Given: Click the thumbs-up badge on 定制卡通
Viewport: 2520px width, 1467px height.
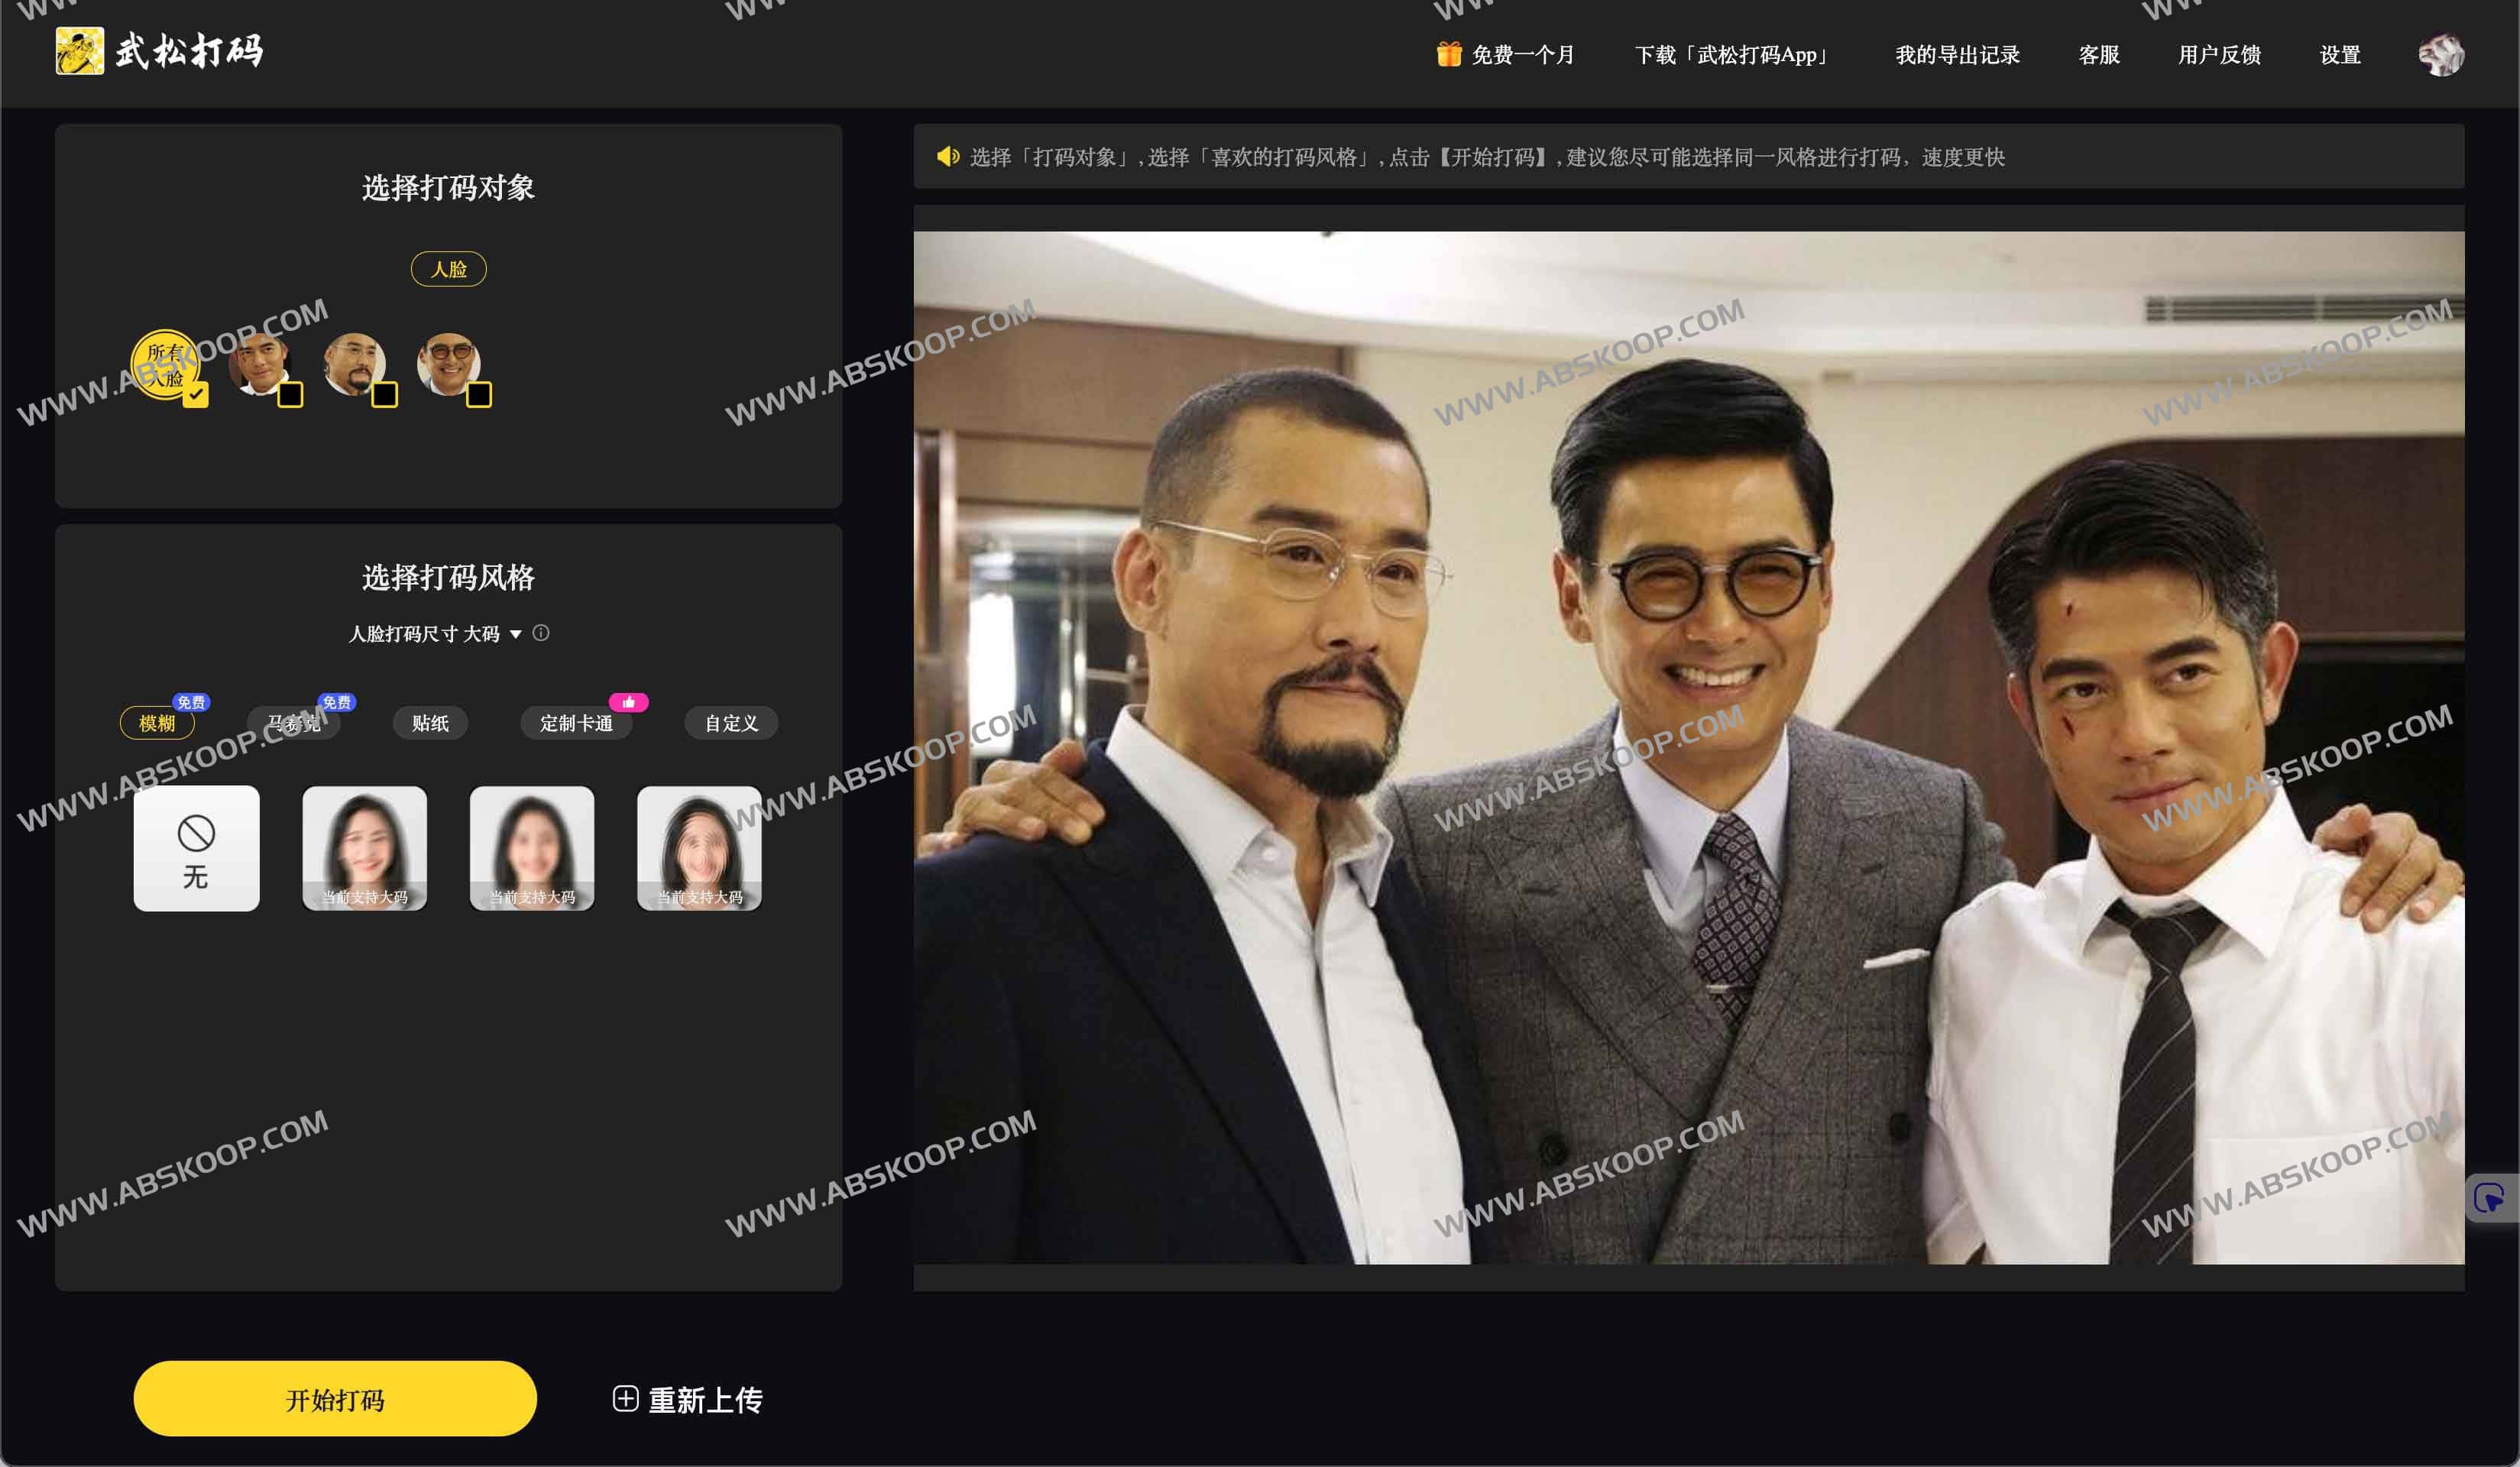Looking at the screenshot, I should click(x=628, y=702).
